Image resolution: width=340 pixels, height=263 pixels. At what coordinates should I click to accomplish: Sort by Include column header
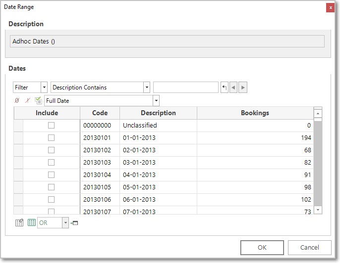pos(47,113)
